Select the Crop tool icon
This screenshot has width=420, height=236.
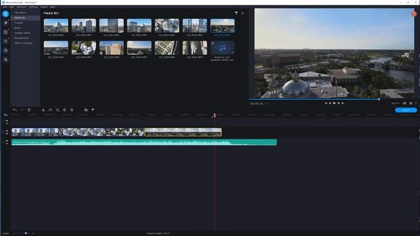(x=58, y=110)
